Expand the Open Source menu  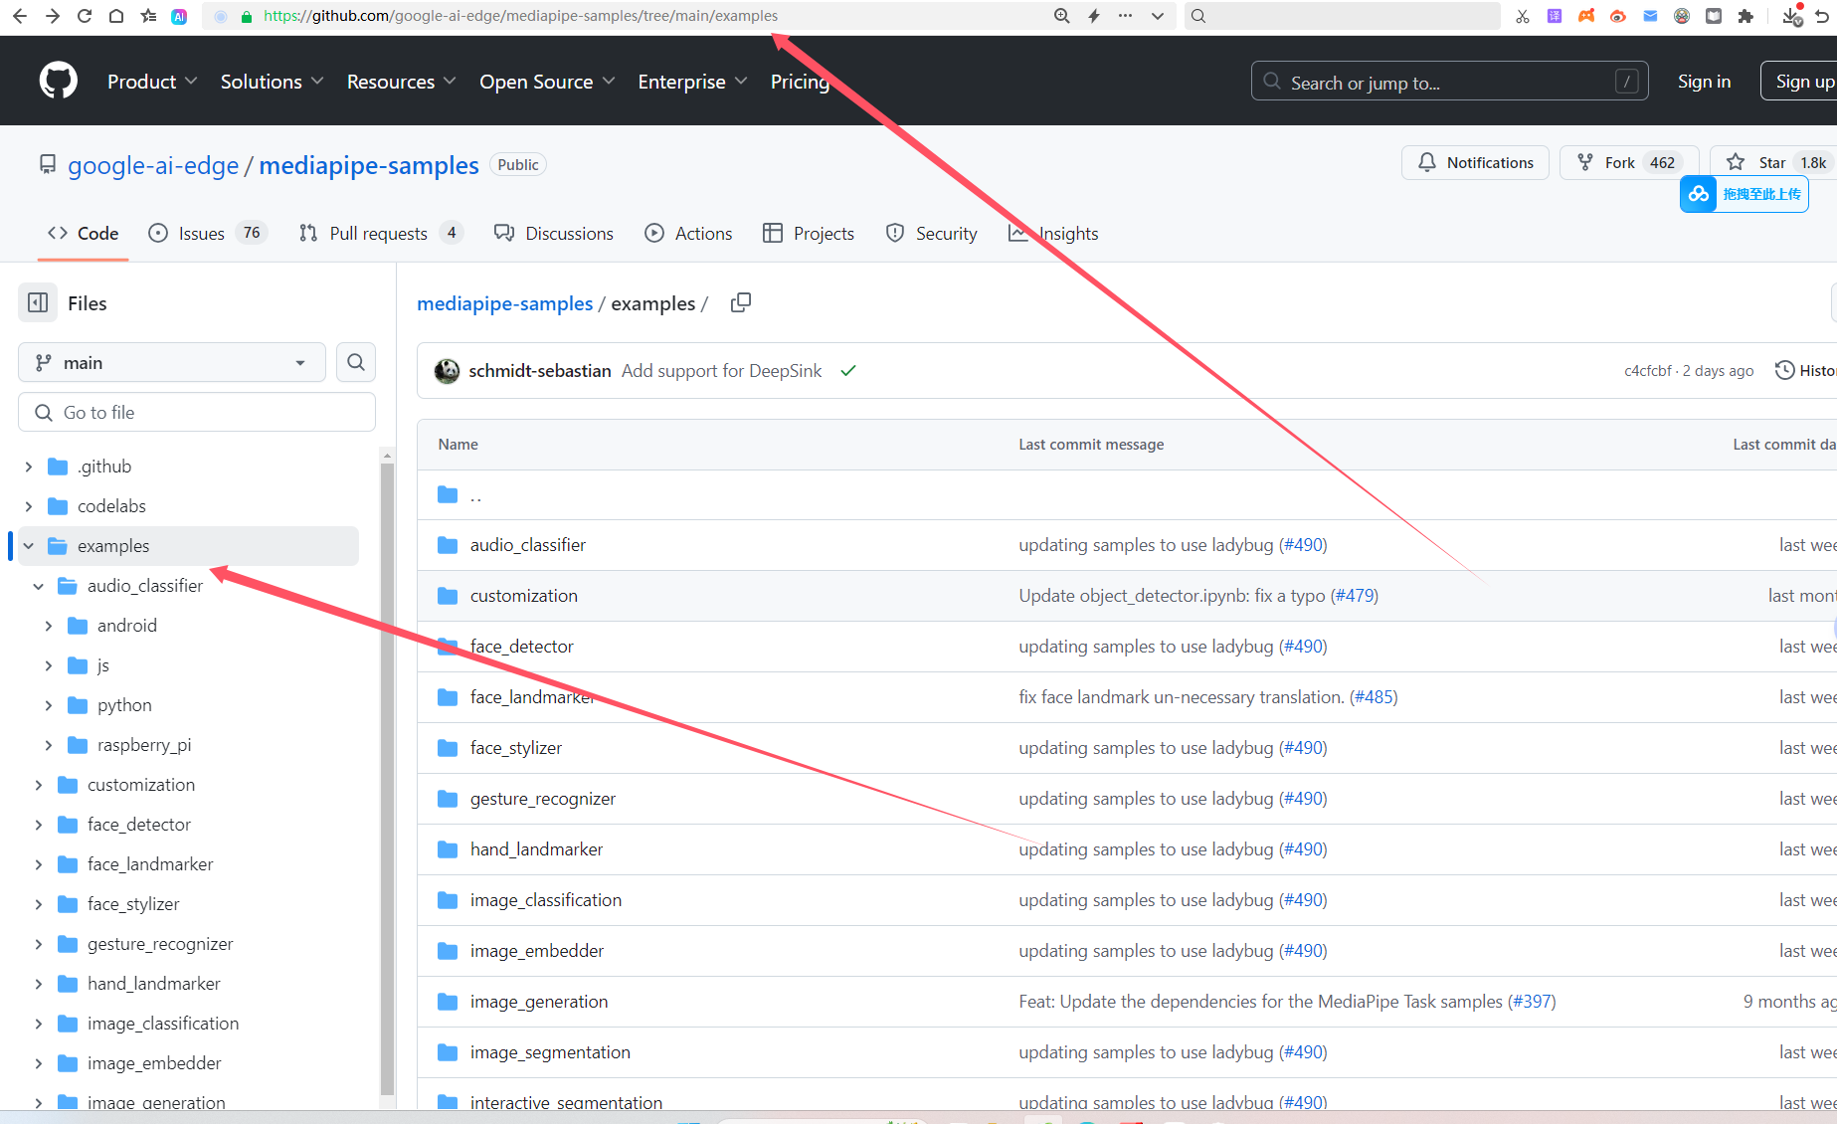[547, 82]
